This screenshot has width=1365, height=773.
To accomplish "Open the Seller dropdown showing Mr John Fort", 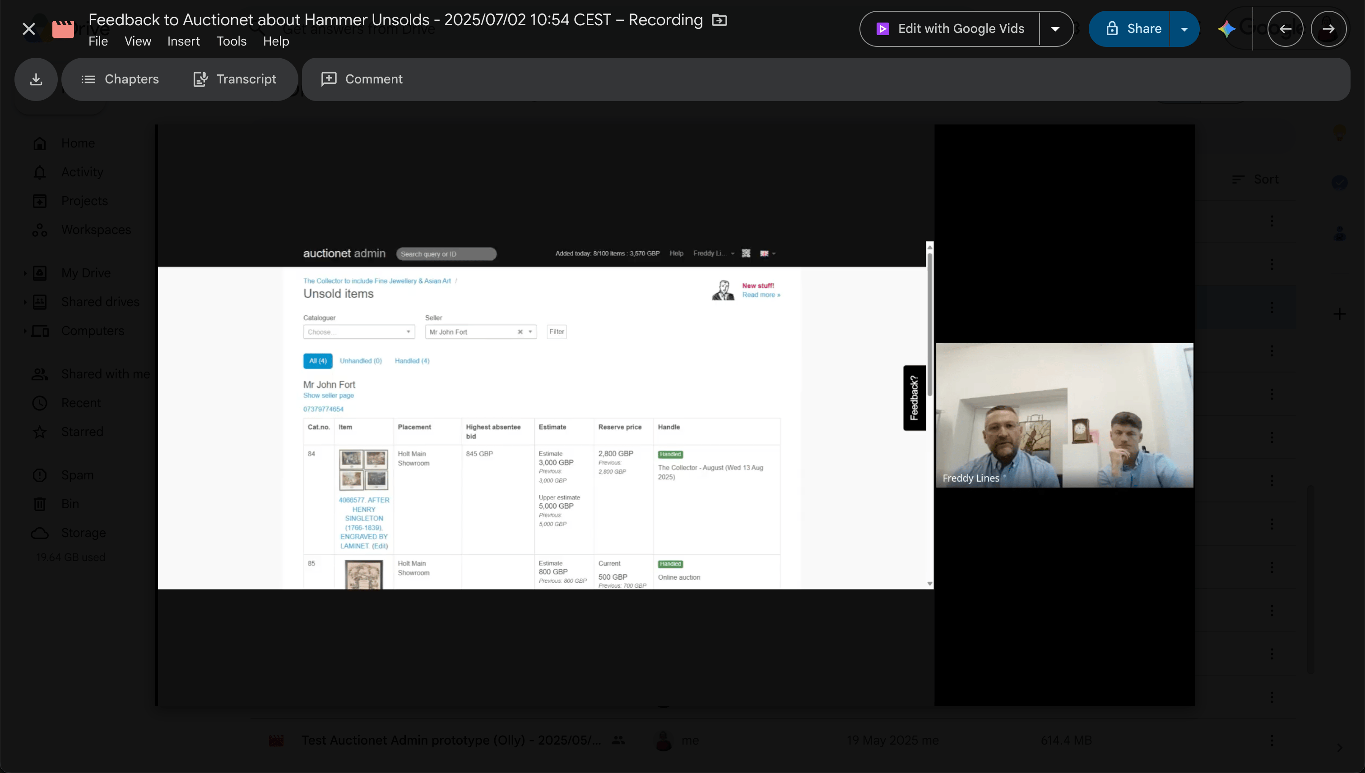I will [480, 332].
